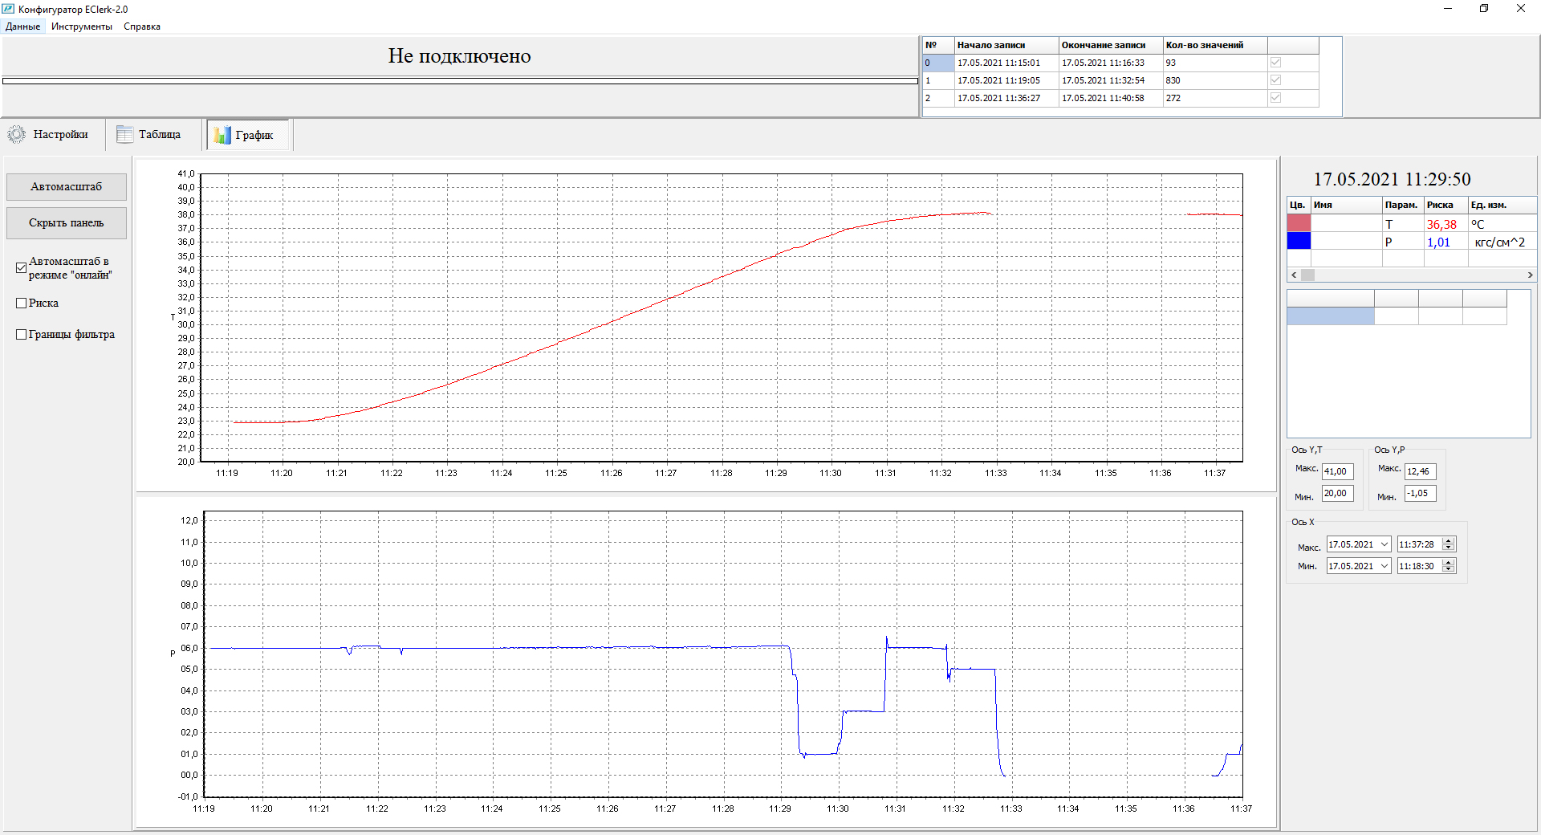Enable the Риска checkbox
The image size is (1541, 835).
tap(22, 303)
